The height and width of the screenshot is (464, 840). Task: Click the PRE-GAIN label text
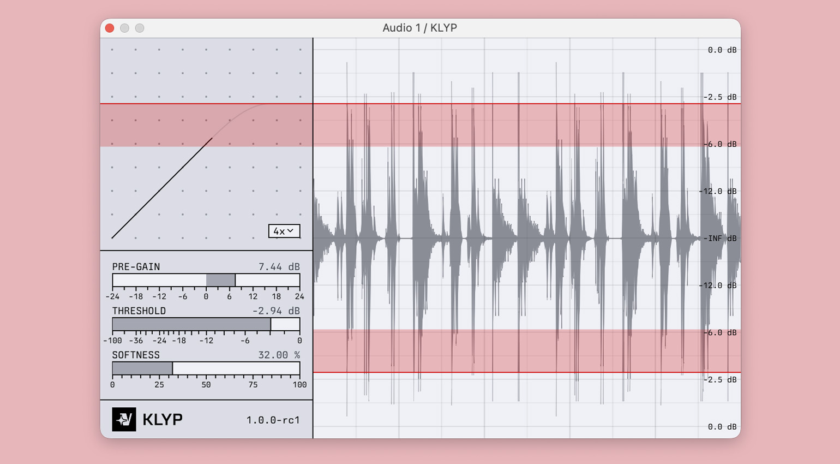coord(136,267)
